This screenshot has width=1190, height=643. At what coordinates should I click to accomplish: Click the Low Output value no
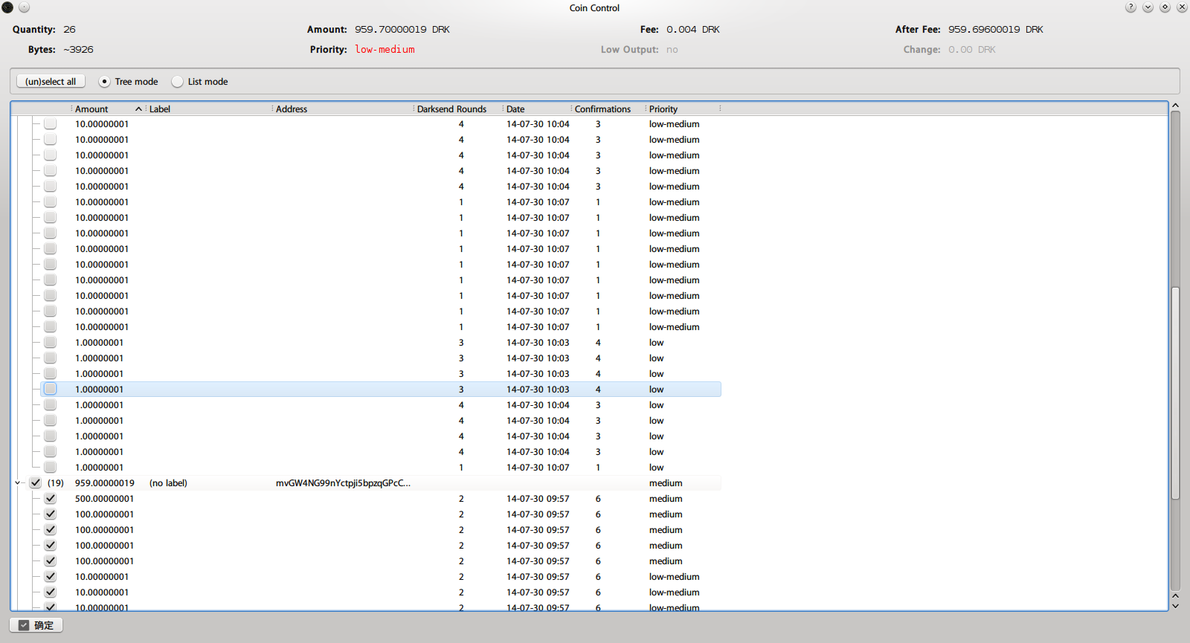[672, 49]
